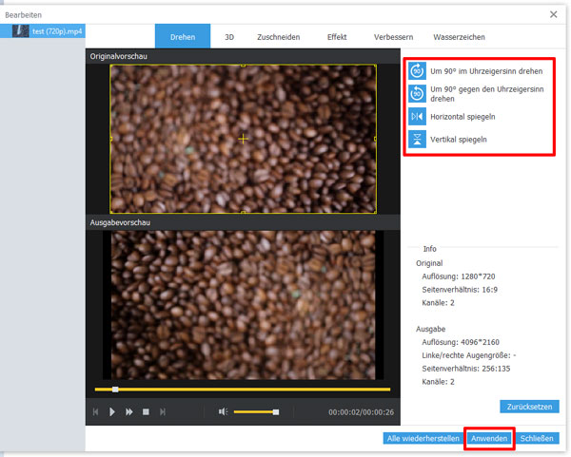
Task: Open the 3D tab
Action: [229, 37]
